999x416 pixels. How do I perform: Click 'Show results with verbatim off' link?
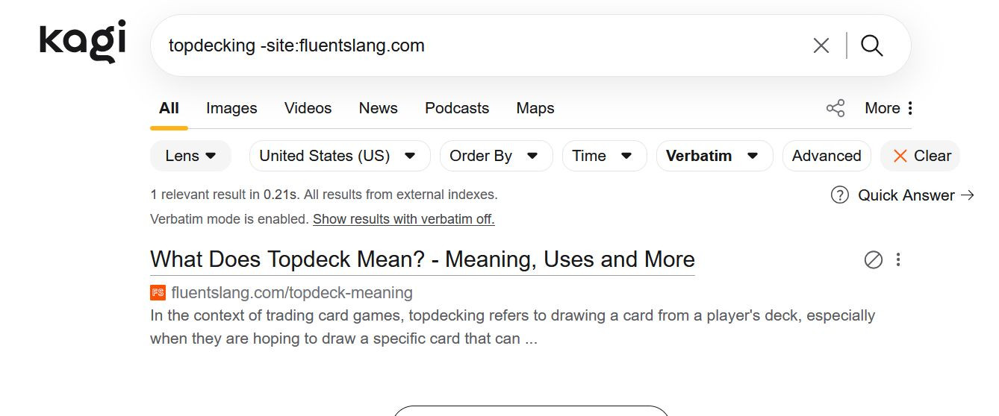point(403,219)
